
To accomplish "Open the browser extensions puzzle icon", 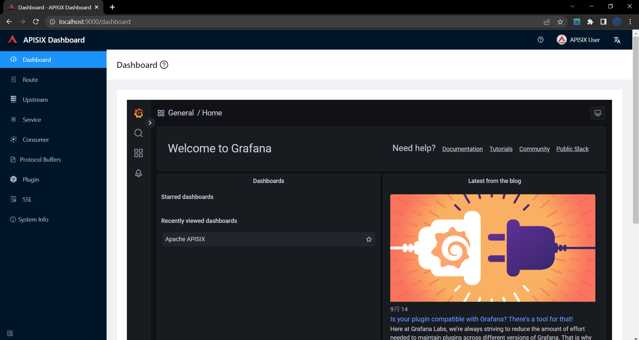I will click(590, 22).
